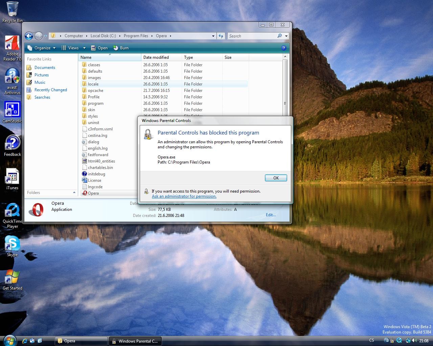Open the Views dropdown arrow
The width and height of the screenshot is (433, 346).
(84, 48)
